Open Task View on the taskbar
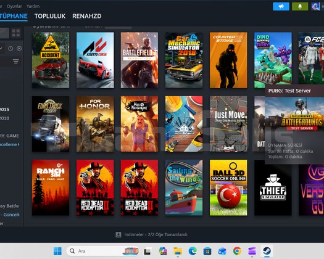Image resolution: width=324 pixels, height=259 pixels. 147,251
